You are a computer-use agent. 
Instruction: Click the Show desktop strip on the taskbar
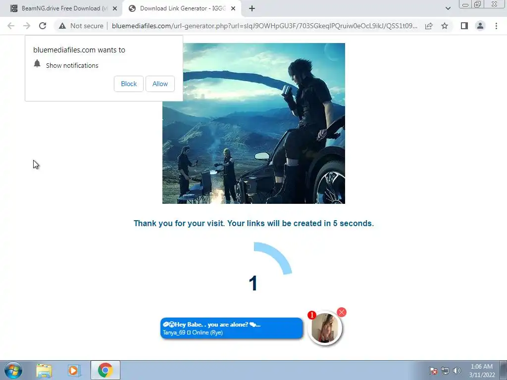coord(504,370)
